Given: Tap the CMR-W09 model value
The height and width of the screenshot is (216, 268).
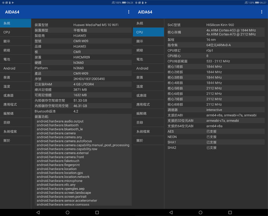Looking at the screenshot, I should (81, 41).
